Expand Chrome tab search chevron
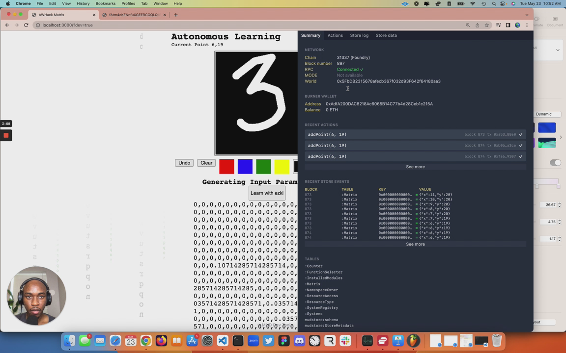 (527, 15)
